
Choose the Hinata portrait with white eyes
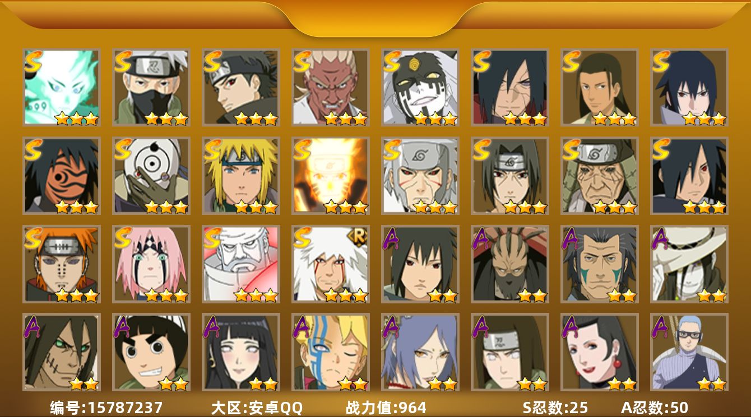click(241, 352)
